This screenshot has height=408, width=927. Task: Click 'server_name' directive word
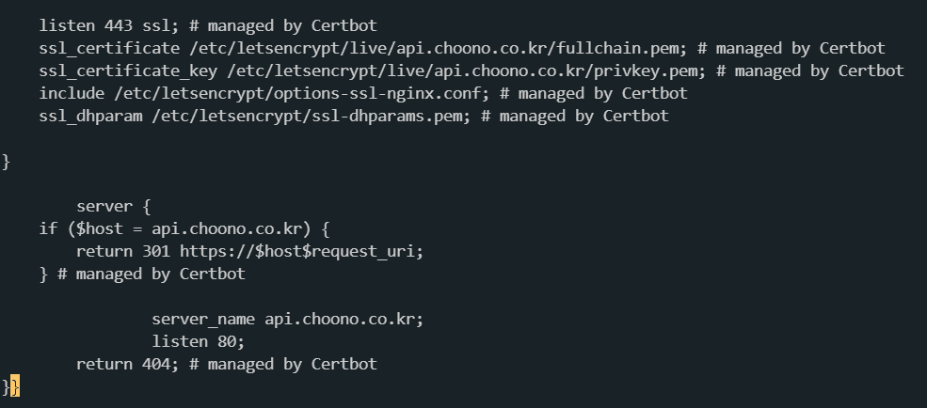(x=203, y=319)
